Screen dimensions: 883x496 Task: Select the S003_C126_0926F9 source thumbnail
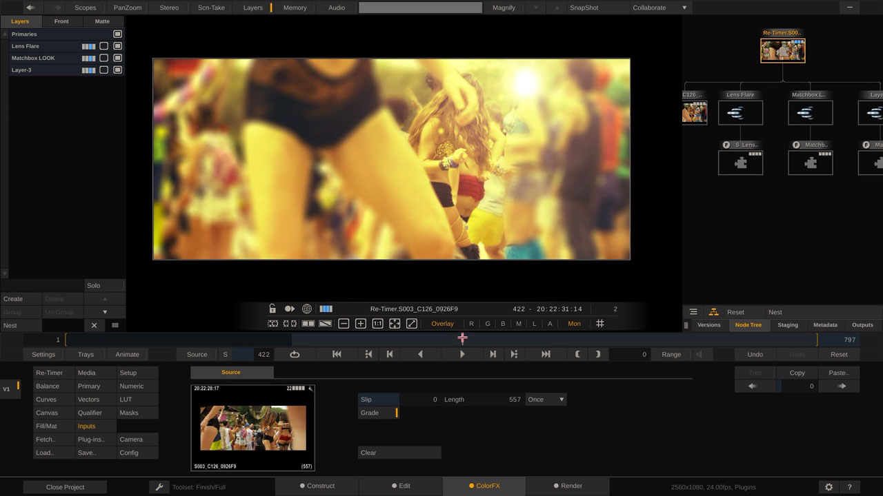[x=252, y=427]
